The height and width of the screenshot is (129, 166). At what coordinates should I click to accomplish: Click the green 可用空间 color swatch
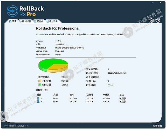40,85
